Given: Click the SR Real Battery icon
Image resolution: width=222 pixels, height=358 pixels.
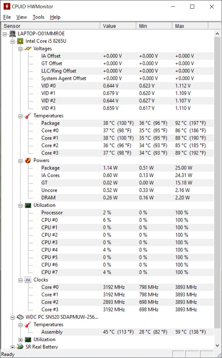Looking at the screenshot, I should pos(20,347).
